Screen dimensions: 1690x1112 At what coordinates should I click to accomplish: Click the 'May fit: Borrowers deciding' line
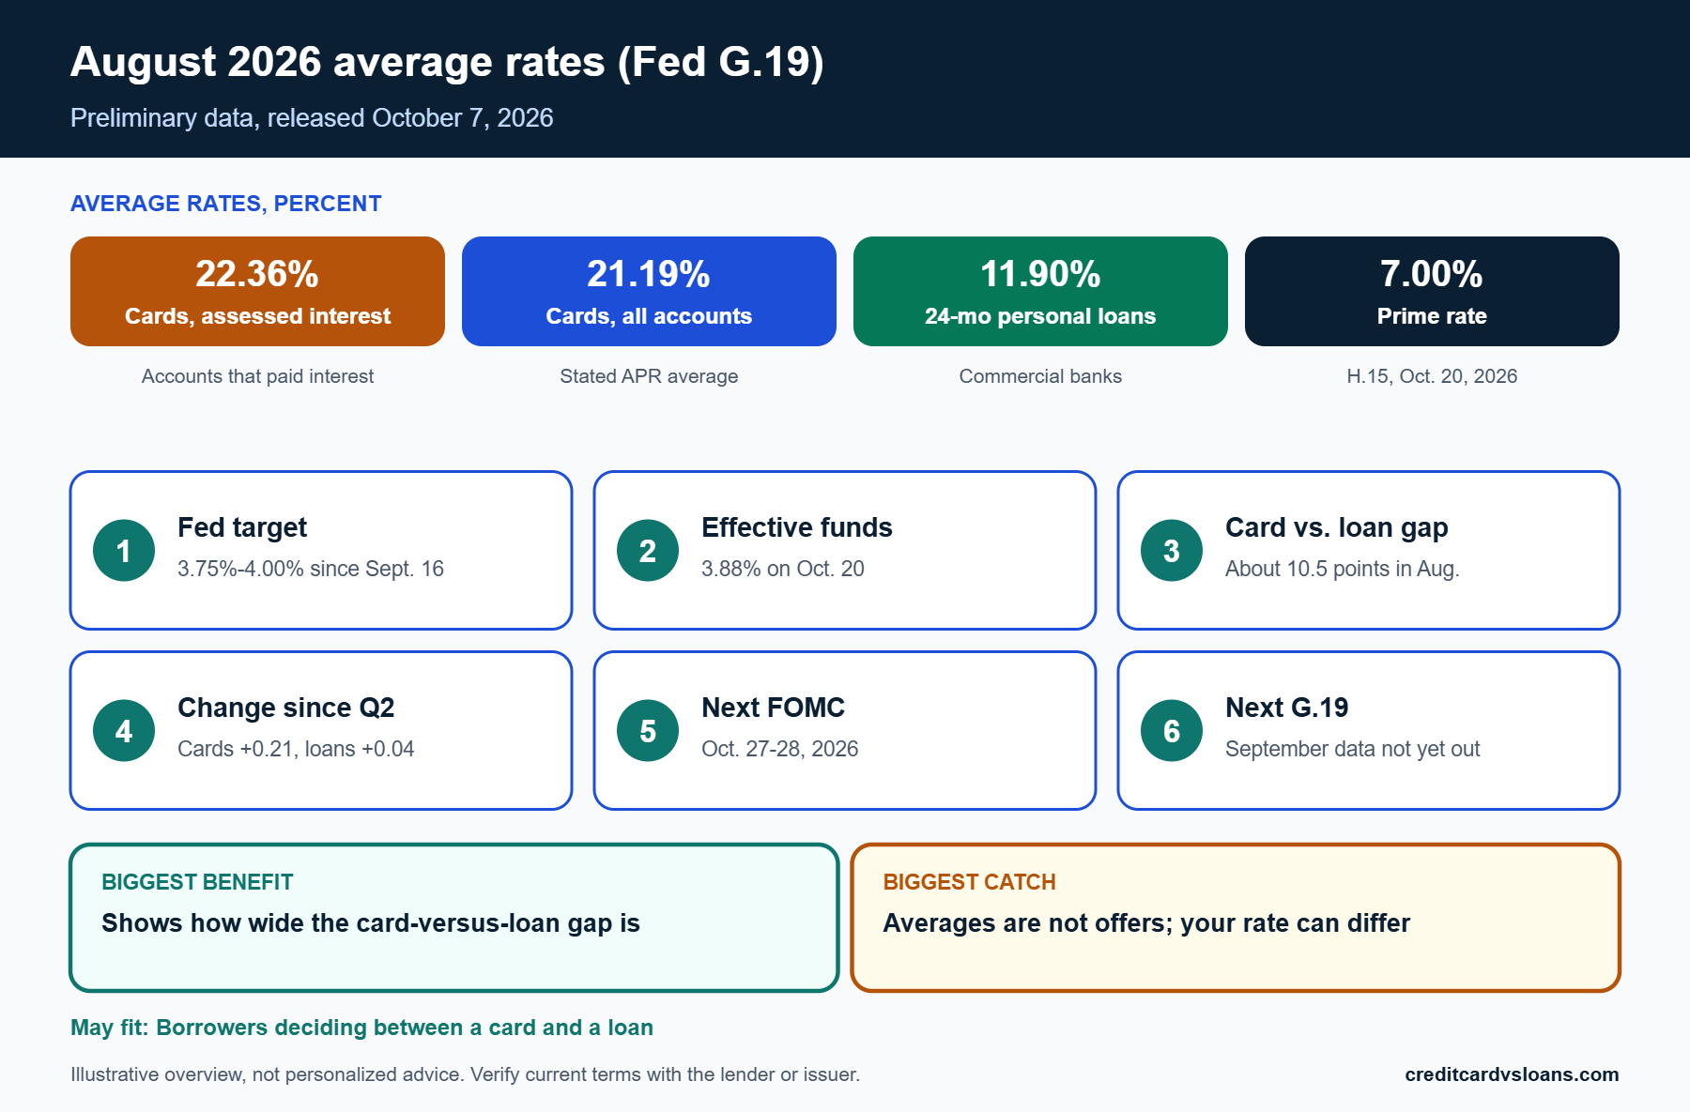click(x=362, y=1028)
